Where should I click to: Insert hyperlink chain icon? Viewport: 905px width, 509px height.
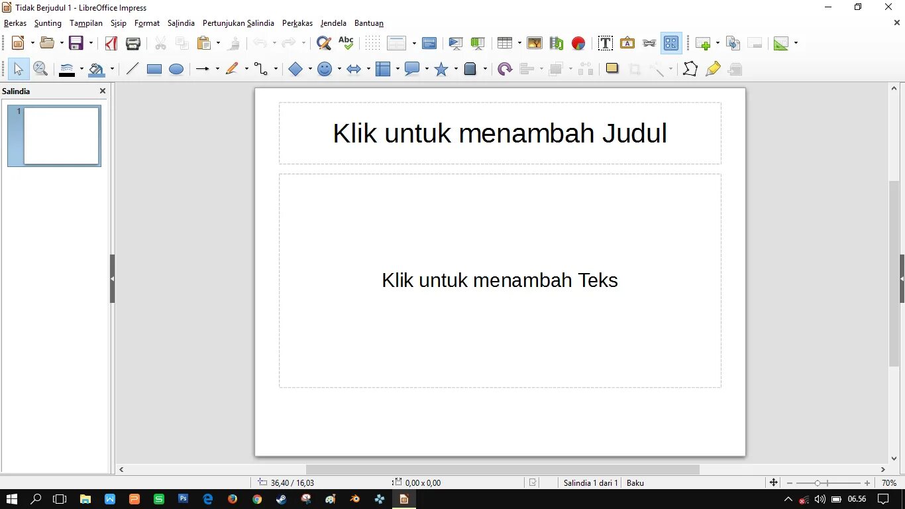pos(649,43)
